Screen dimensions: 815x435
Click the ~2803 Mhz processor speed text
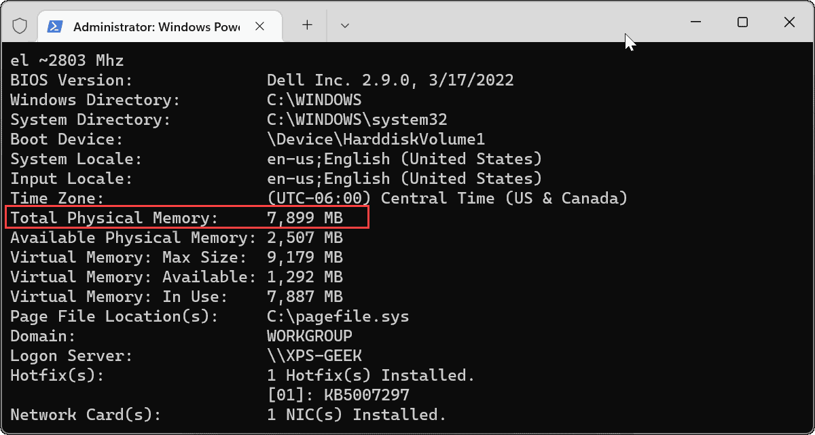click(x=81, y=60)
